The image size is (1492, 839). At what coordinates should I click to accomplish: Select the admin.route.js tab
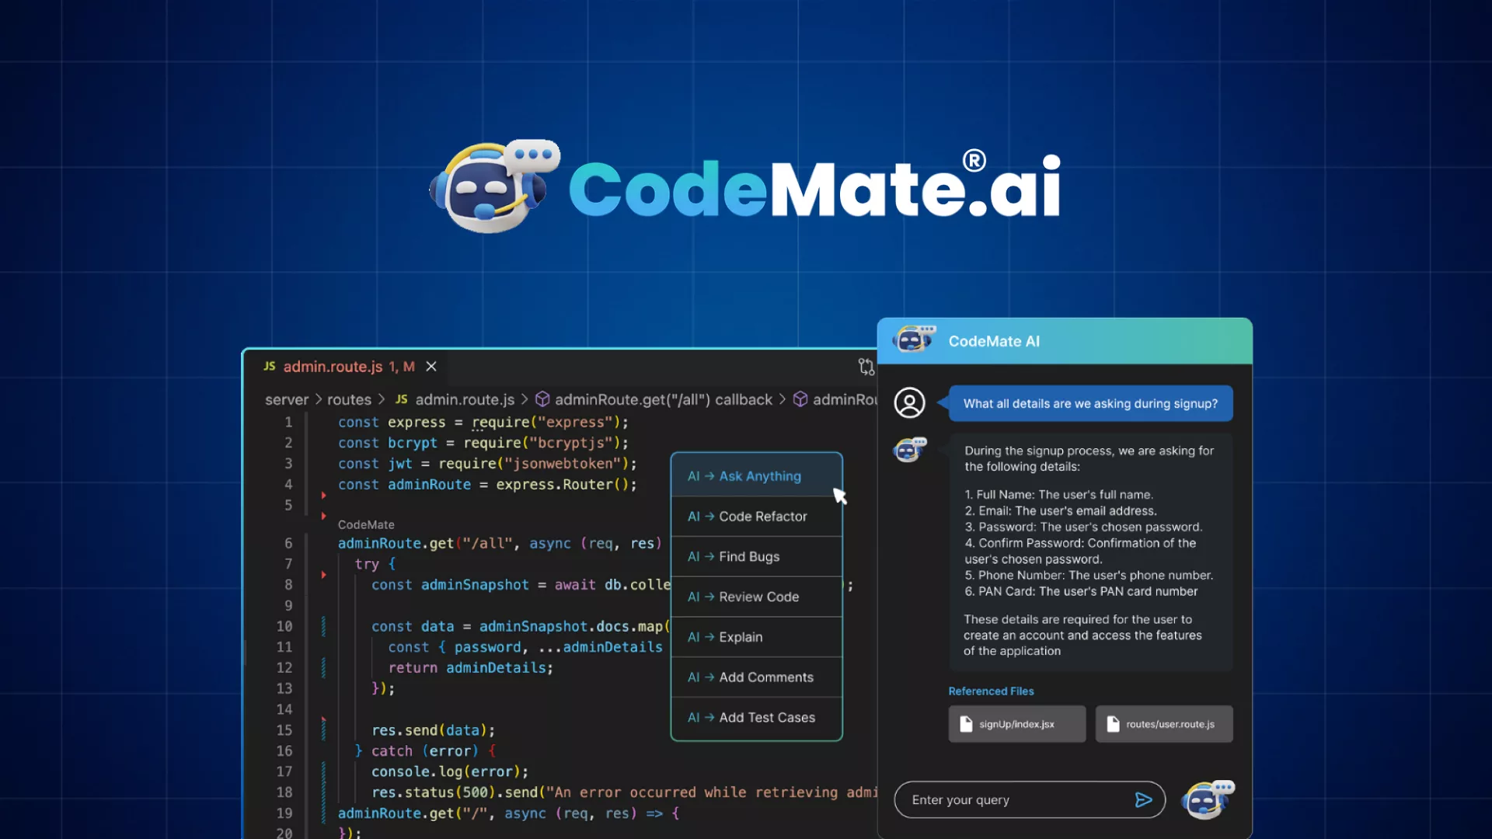point(333,367)
